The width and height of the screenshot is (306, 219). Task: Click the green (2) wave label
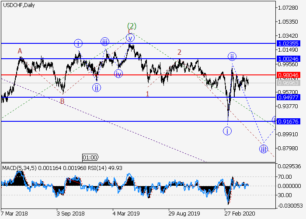coord(132,25)
